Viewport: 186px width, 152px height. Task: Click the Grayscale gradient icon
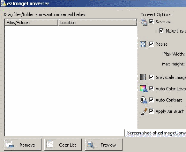coord(143,77)
